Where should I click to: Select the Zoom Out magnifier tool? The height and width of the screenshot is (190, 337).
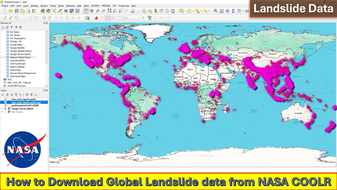103,11
